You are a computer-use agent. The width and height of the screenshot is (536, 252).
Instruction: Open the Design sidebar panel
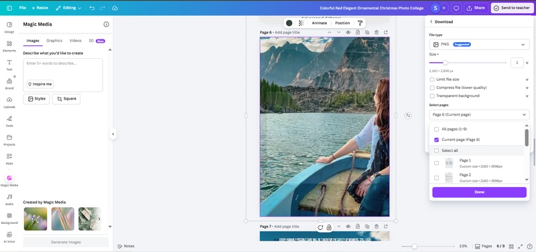(x=9, y=27)
